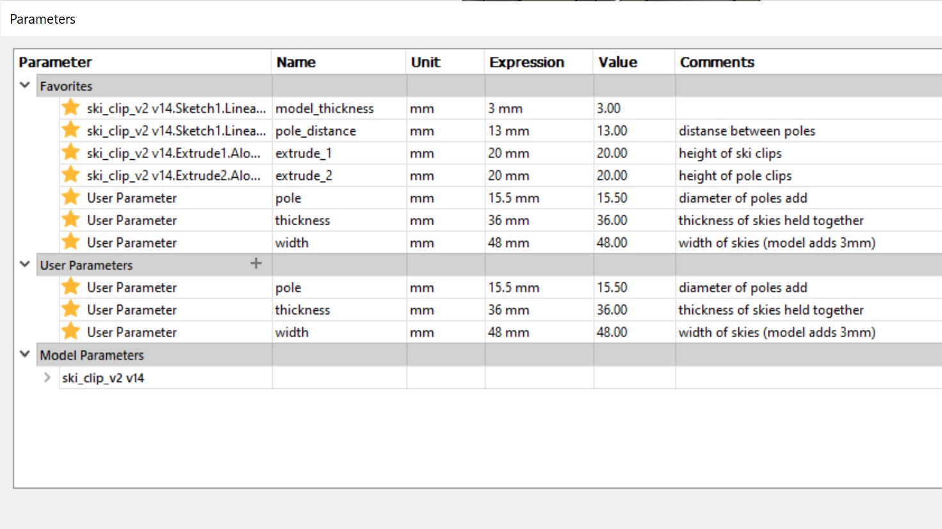The height and width of the screenshot is (529, 942).
Task: Click the star next to extrude_1 parameter
Action: click(70, 152)
